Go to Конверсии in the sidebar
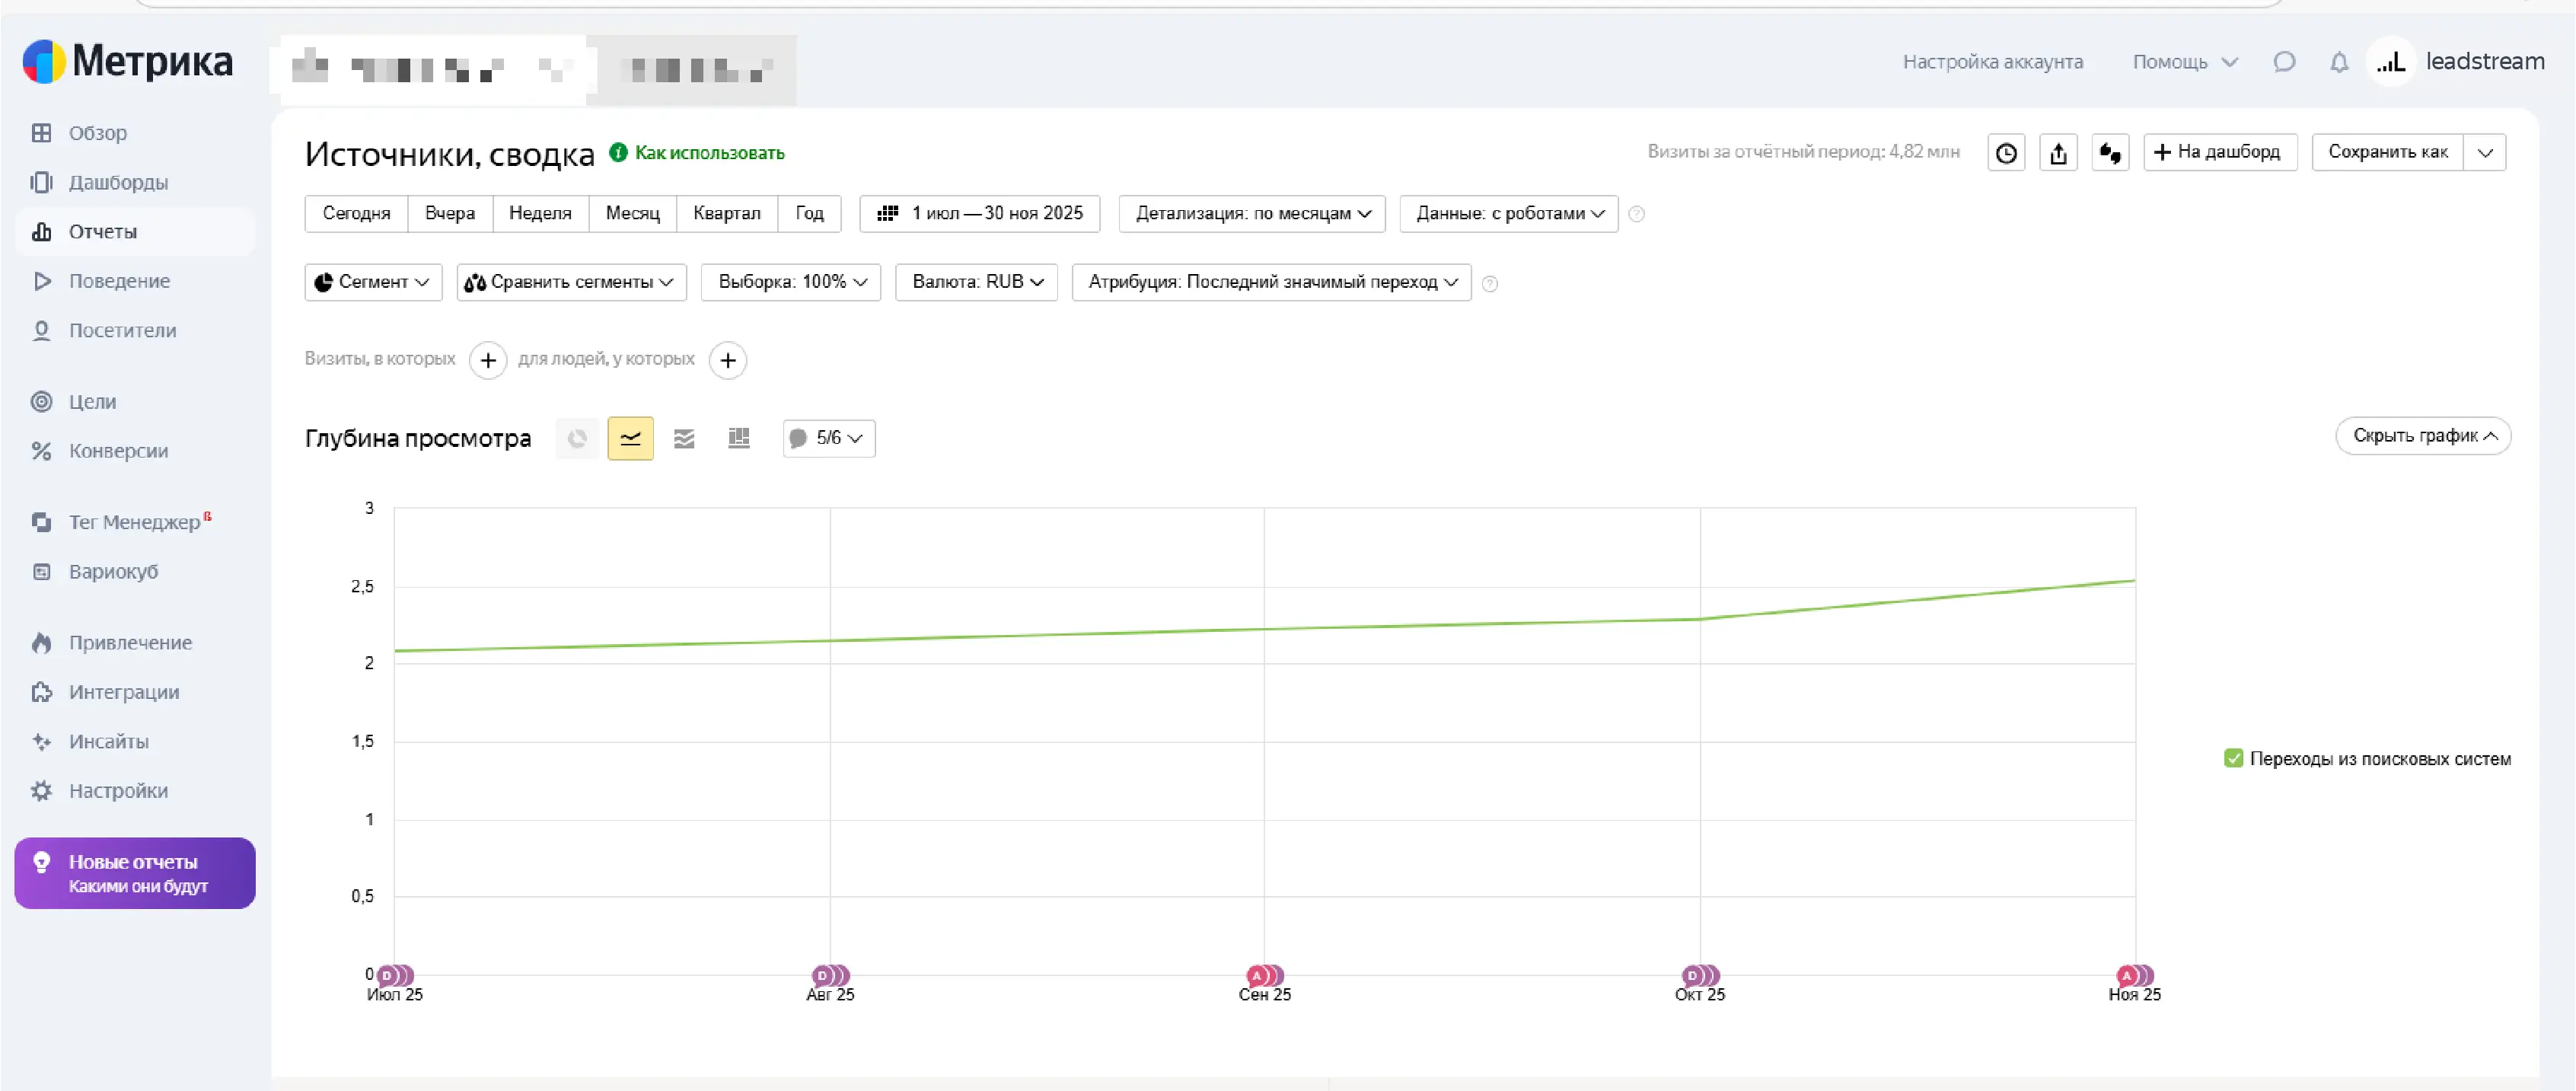2576x1091 pixels. [x=117, y=451]
